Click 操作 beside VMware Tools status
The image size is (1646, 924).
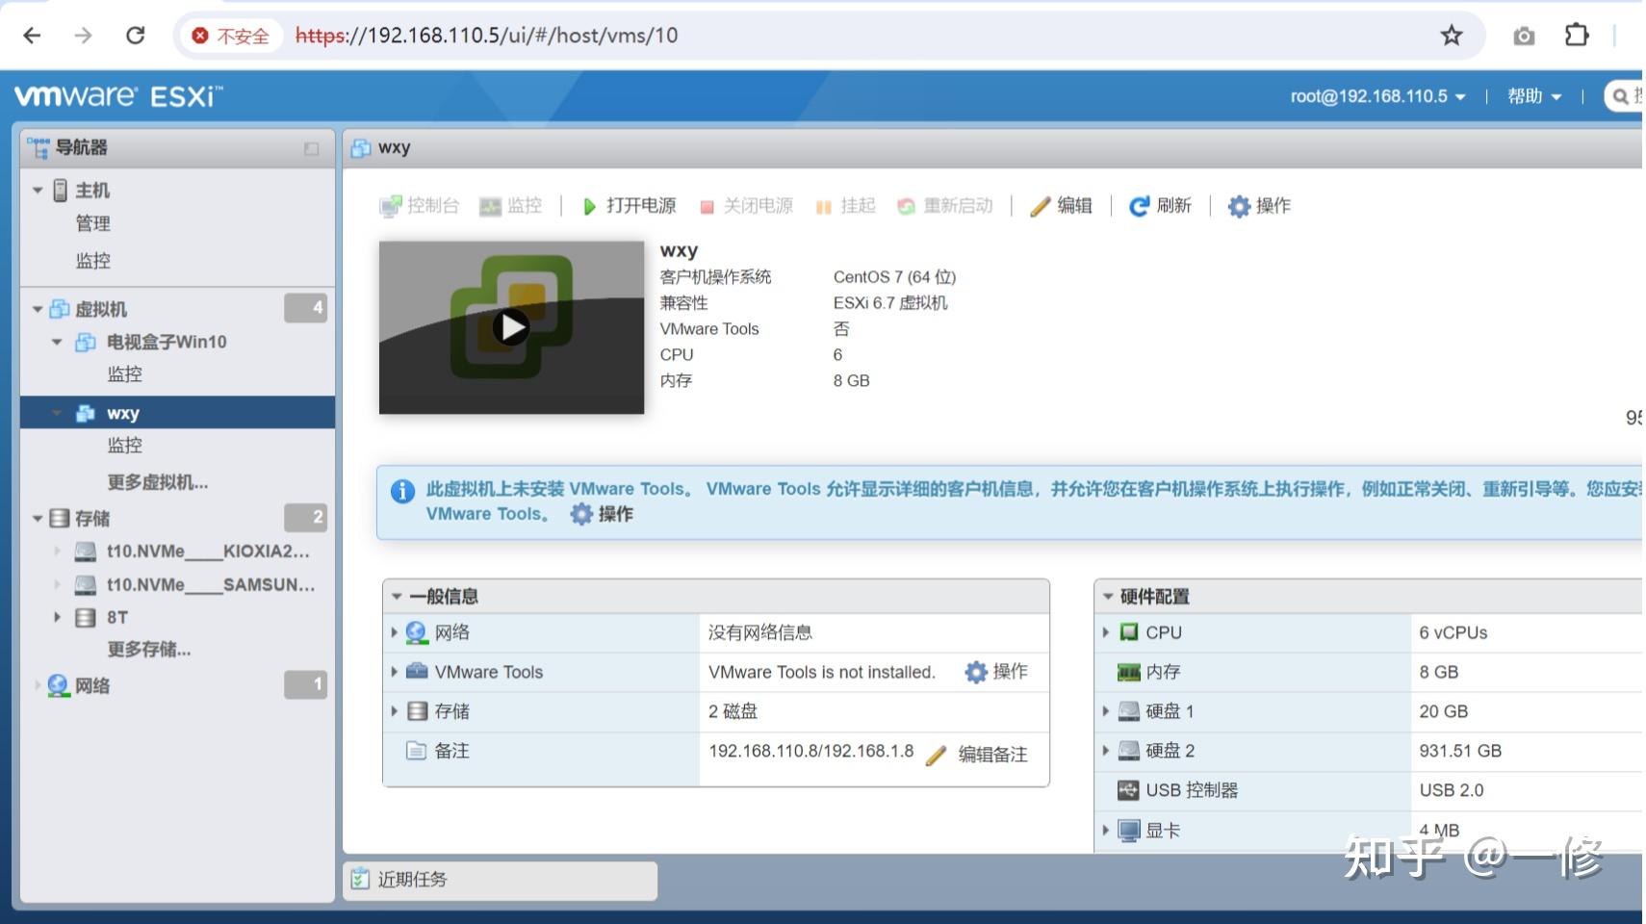[x=997, y=672]
